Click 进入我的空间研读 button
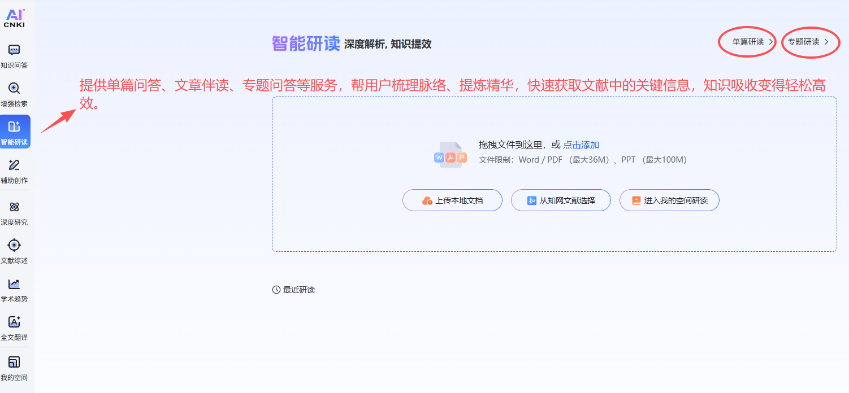This screenshot has height=393, width=849. pos(669,200)
